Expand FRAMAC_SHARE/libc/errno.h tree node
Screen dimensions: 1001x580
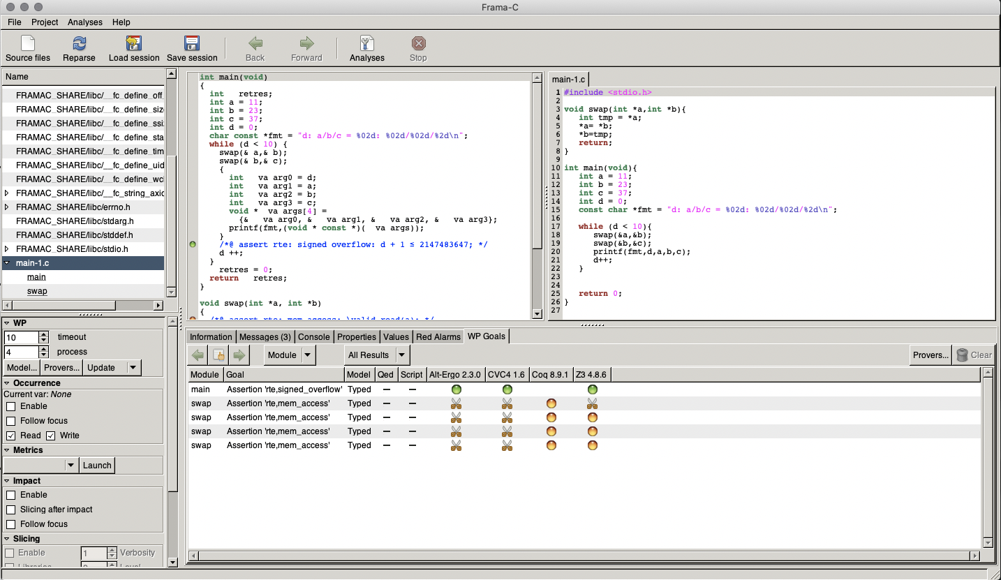(x=7, y=207)
